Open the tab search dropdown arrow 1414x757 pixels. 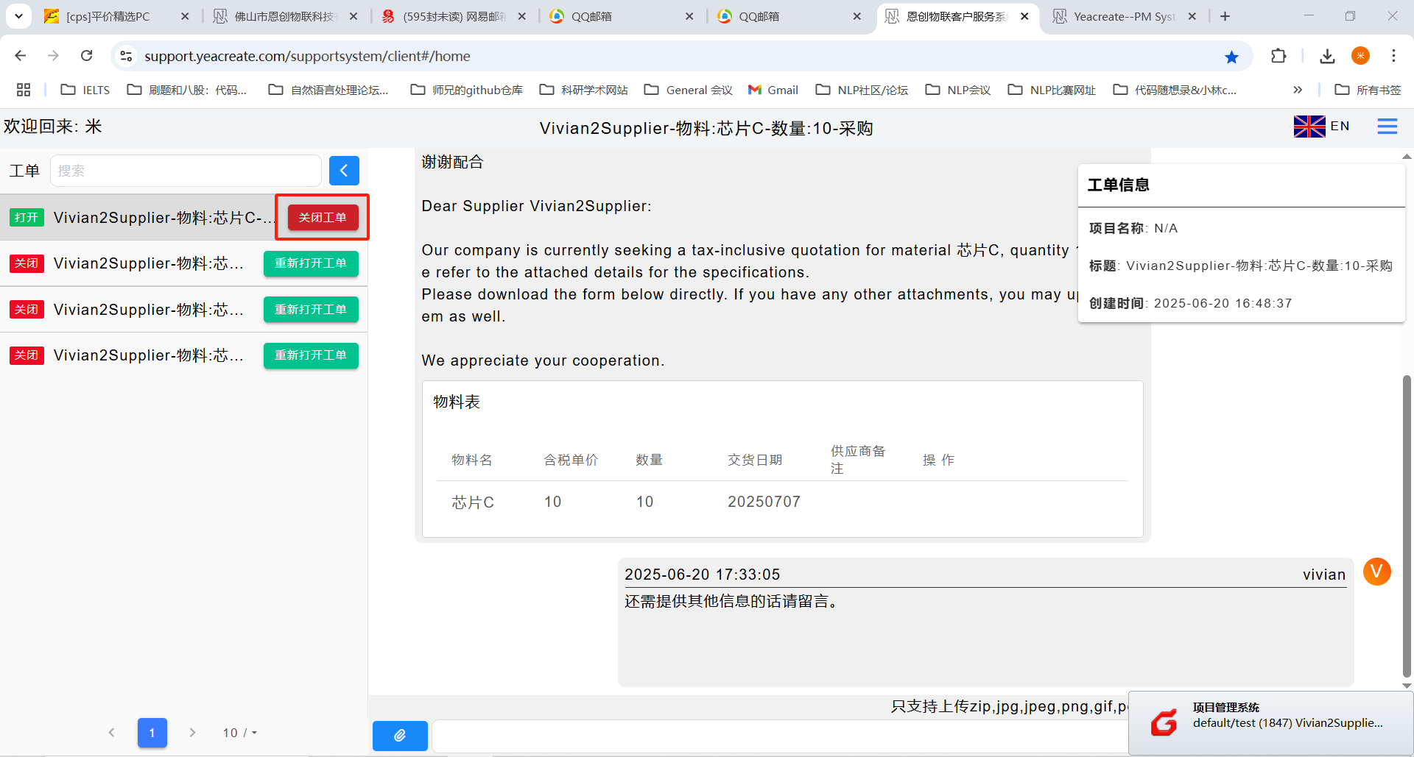(x=18, y=16)
